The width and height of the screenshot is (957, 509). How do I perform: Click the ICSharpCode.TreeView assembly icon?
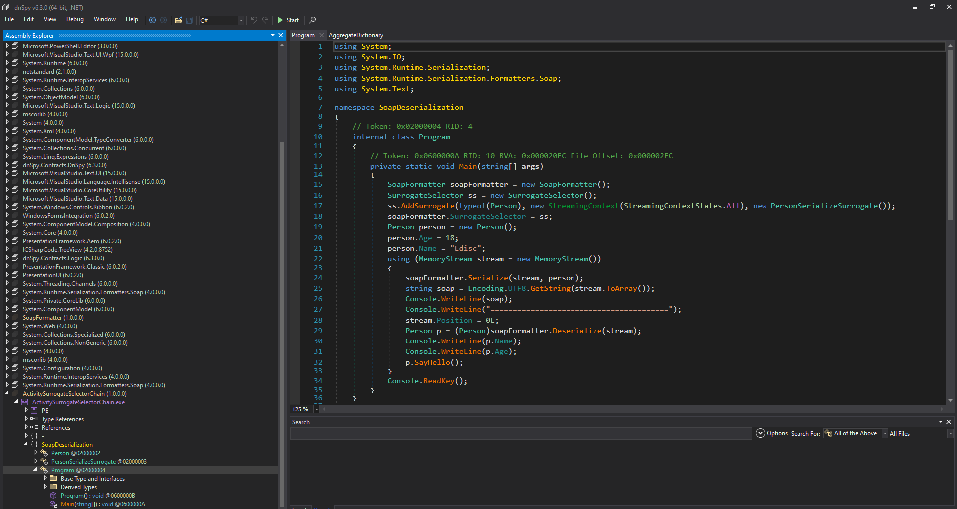tap(15, 250)
